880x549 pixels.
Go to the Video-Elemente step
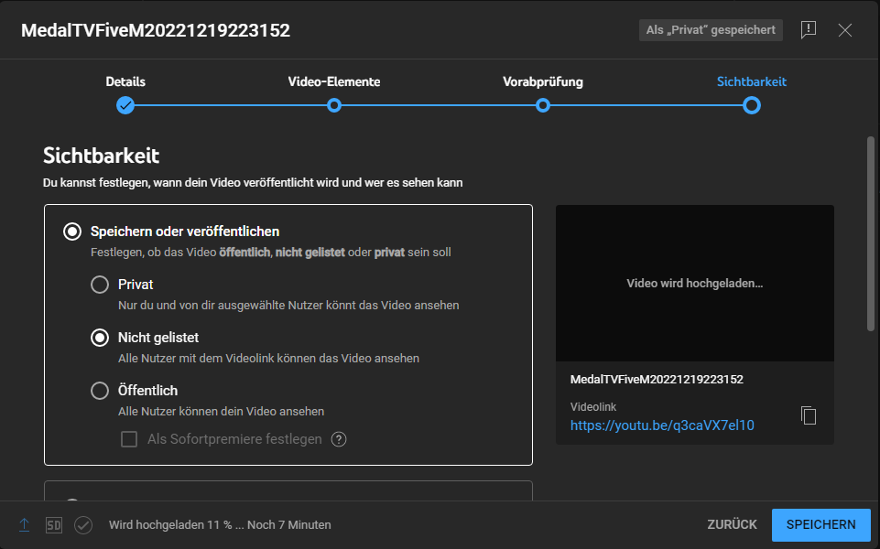click(x=334, y=105)
